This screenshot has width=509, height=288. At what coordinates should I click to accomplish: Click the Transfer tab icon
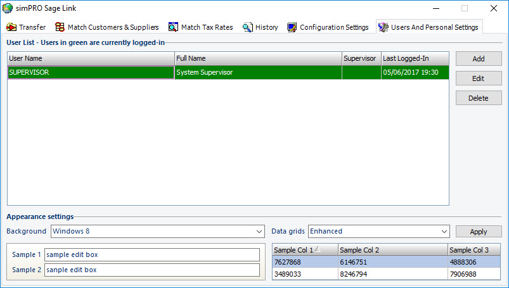tap(11, 27)
